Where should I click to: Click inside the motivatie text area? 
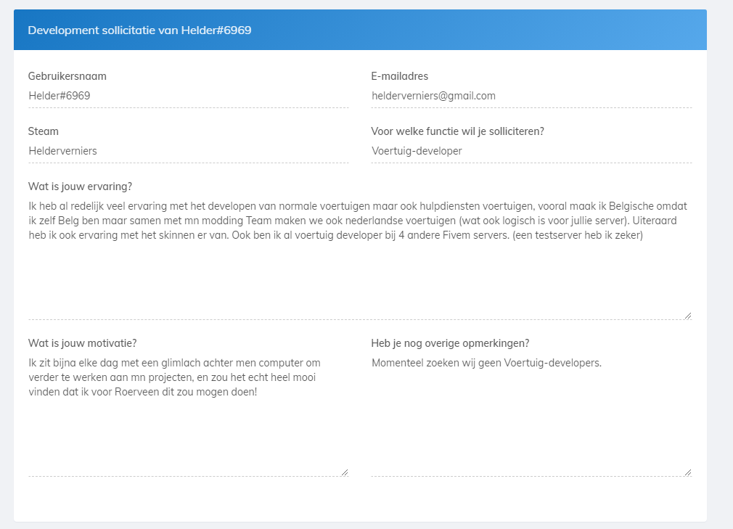[x=188, y=435]
